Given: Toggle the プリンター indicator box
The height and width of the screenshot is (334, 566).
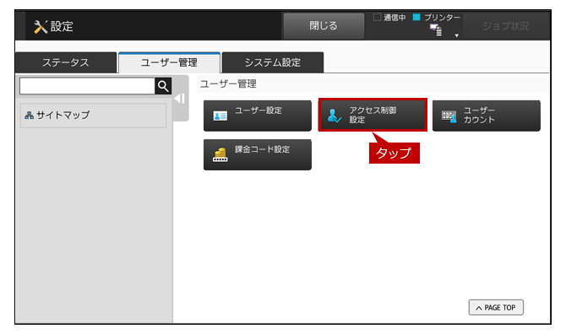Looking at the screenshot, I should pos(416,18).
